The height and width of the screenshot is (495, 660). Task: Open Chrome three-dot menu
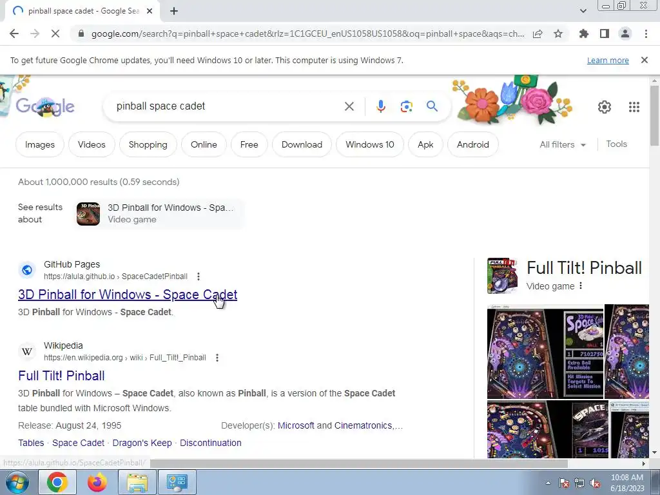646,34
